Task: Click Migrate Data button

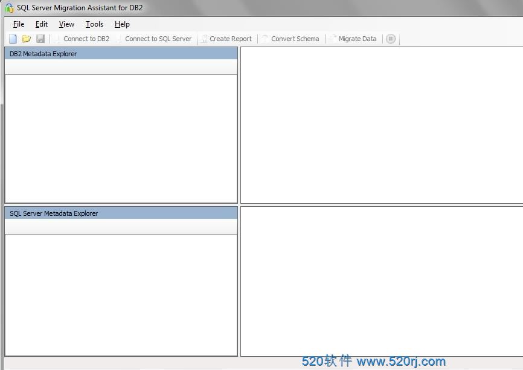Action: [353, 39]
